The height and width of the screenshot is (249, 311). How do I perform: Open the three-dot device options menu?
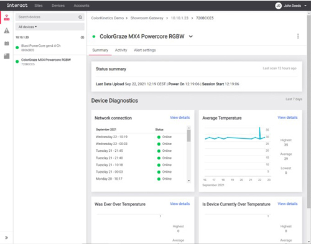(x=298, y=36)
